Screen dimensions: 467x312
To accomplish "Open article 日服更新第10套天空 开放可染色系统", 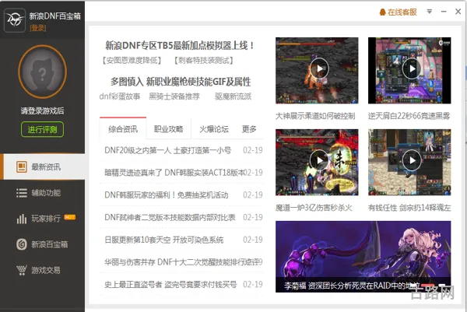I will click(x=163, y=240).
